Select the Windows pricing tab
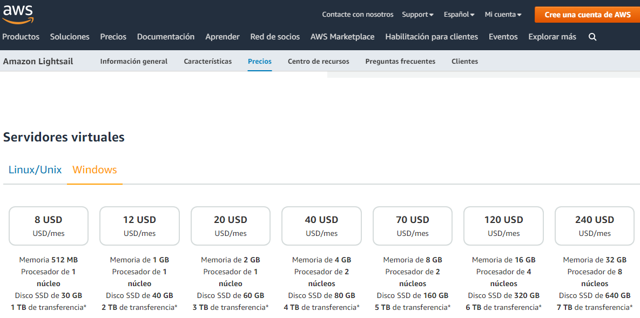This screenshot has height=318, width=640. [x=95, y=170]
